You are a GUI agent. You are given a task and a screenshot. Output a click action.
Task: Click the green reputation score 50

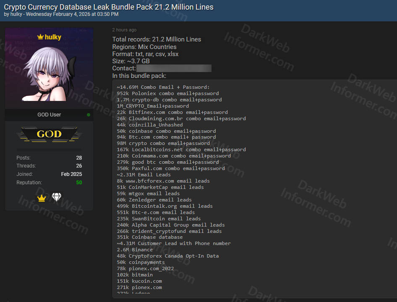(x=79, y=183)
